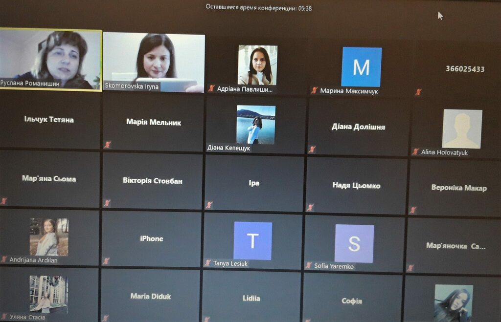
Task: Click the 366025433 participant tile
Action: click(x=457, y=68)
